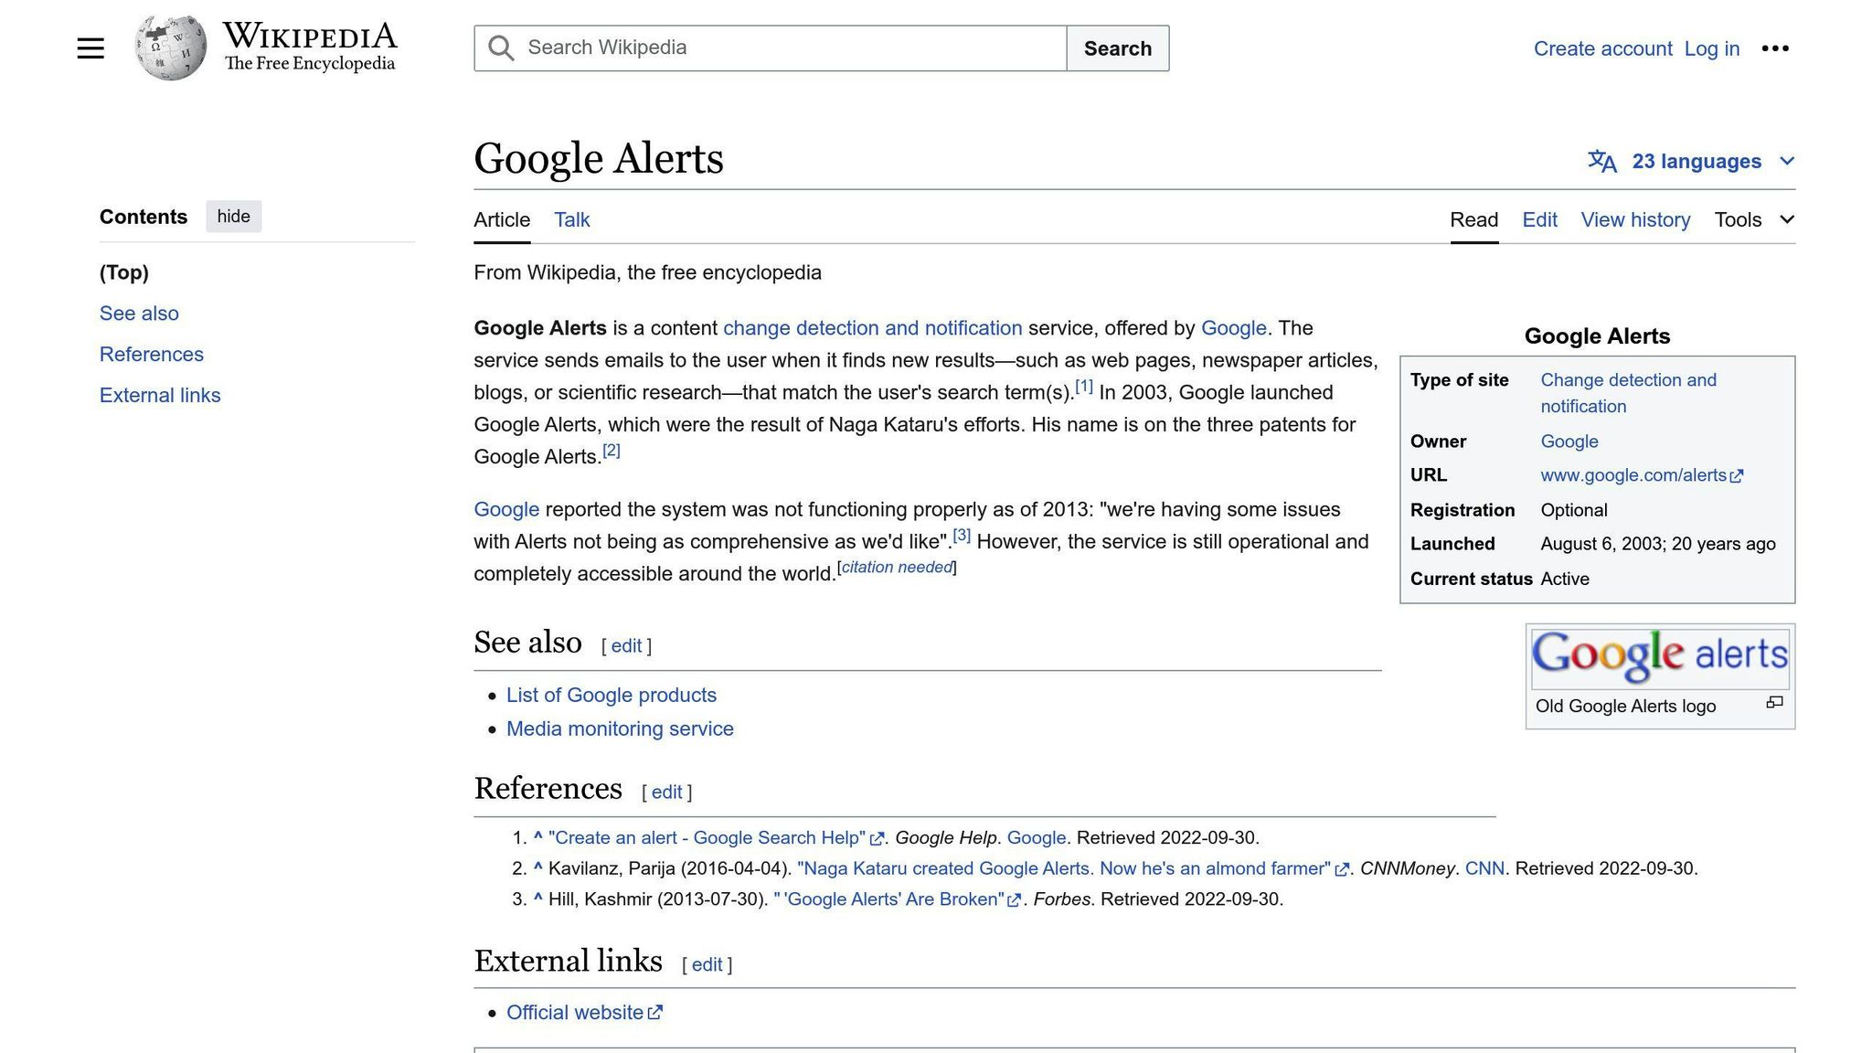This screenshot has width=1872, height=1053.
Task: Click the CNN link in reference 2
Action: 1484,869
